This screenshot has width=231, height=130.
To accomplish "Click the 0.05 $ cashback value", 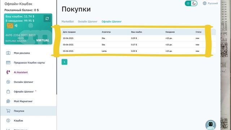I will pyautogui.click(x=134, y=51).
